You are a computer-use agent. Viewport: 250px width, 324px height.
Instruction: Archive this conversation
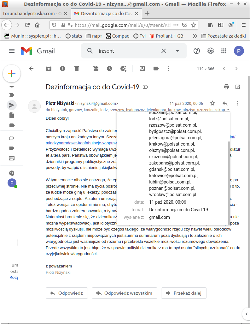pyautogui.click(x=49, y=69)
